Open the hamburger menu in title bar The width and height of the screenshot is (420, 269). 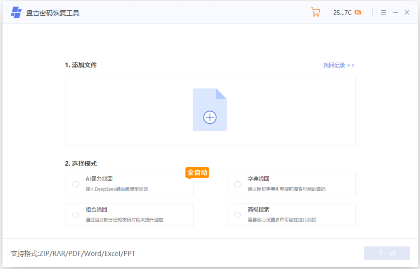(383, 13)
